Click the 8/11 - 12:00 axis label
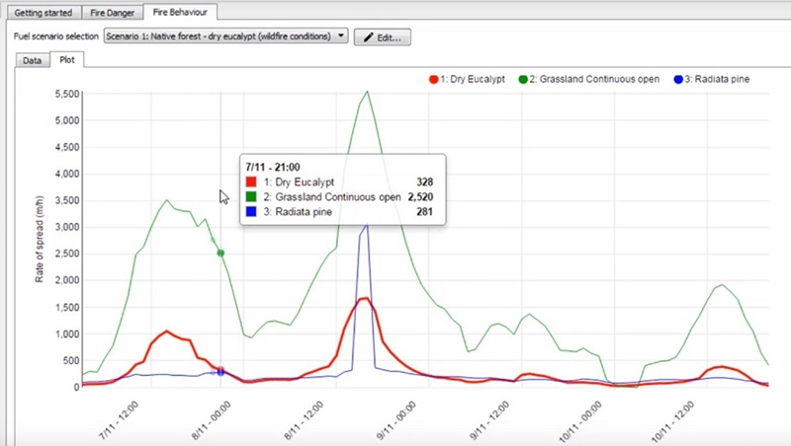Image resolution: width=791 pixels, height=446 pixels. pyautogui.click(x=305, y=420)
